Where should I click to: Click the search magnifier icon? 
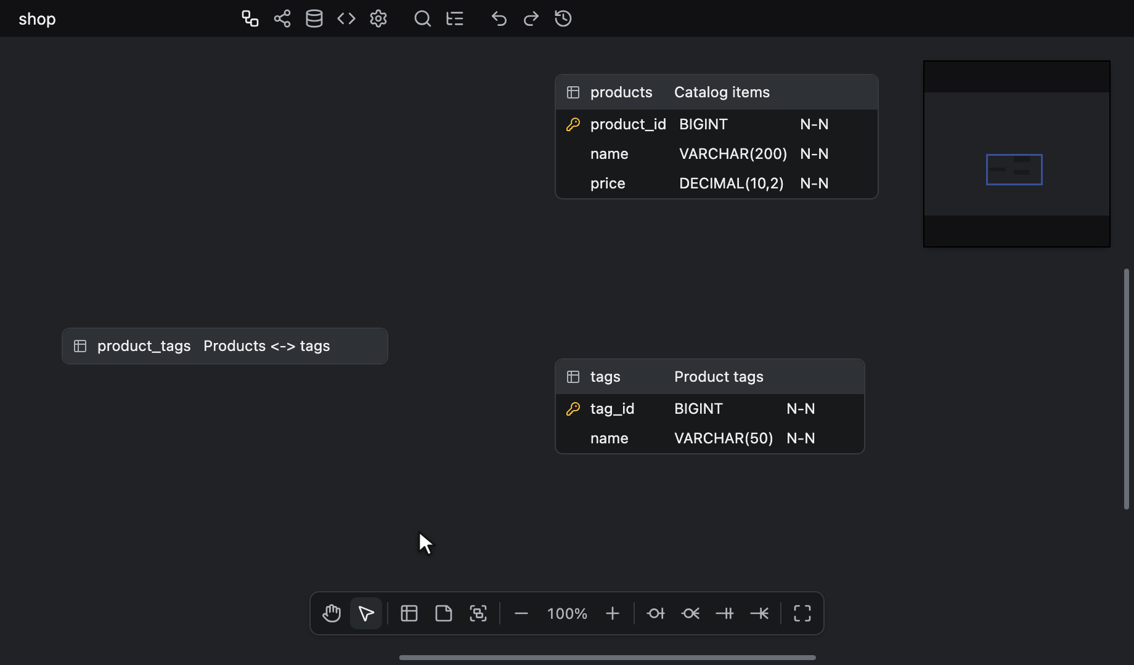423,18
